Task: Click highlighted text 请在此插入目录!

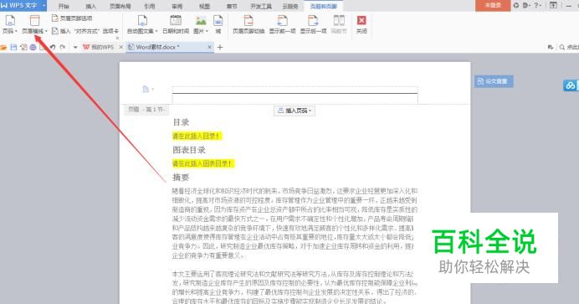Action: 197,136
